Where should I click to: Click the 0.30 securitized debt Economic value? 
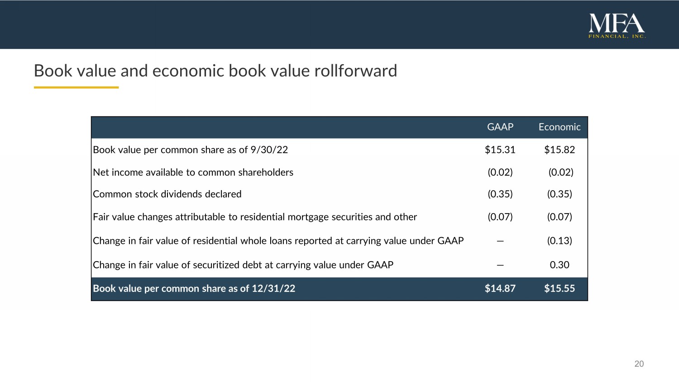[x=559, y=265]
